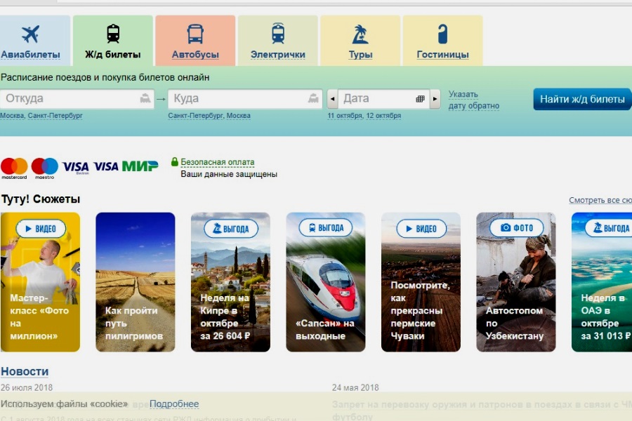Click the bus icon above Автобусы
Viewport: 632px width, 421px height.
coord(195,34)
